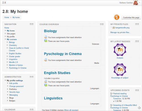Open Pastoral meeting event link
This screenshot has height=111, width=142.
pos(120,94)
